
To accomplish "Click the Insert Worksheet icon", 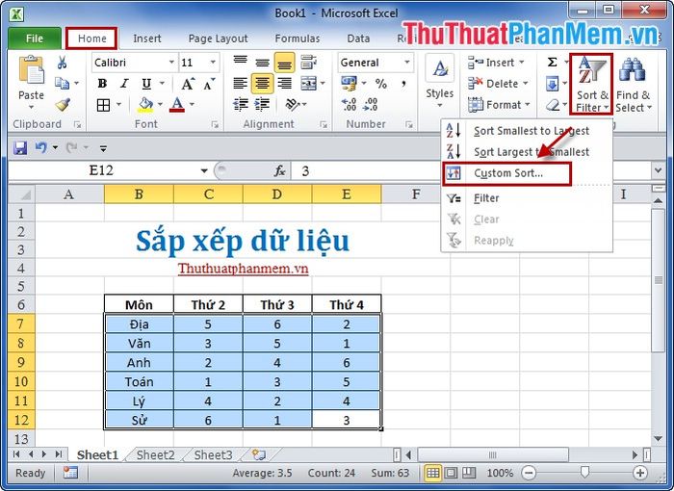I will coord(259,454).
